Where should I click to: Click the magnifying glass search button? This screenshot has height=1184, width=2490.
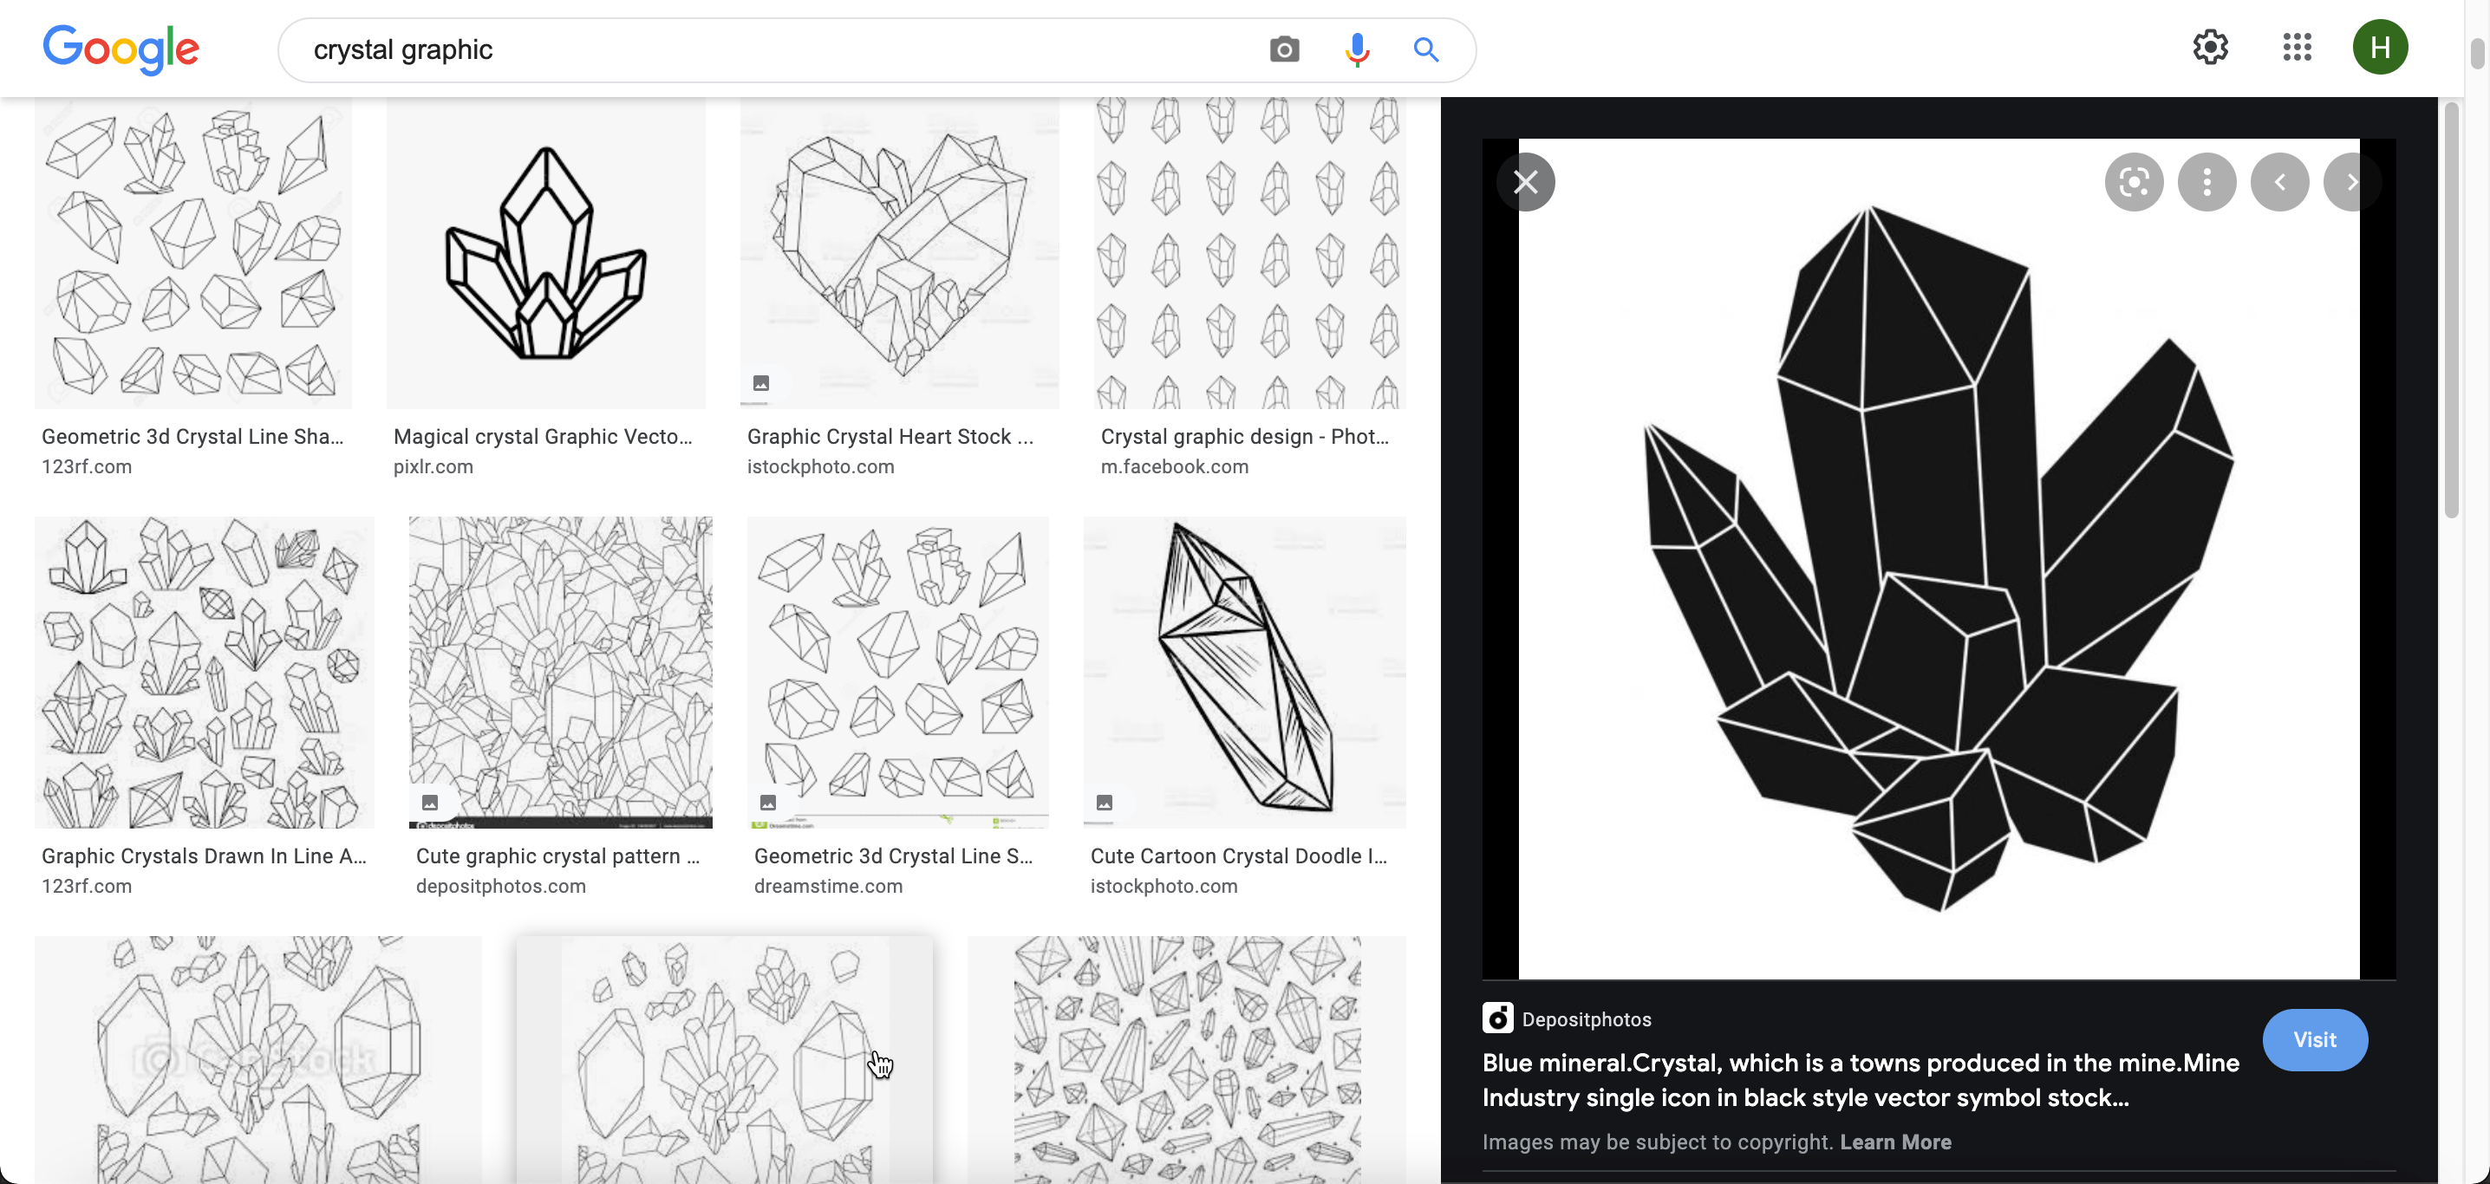(x=1425, y=49)
